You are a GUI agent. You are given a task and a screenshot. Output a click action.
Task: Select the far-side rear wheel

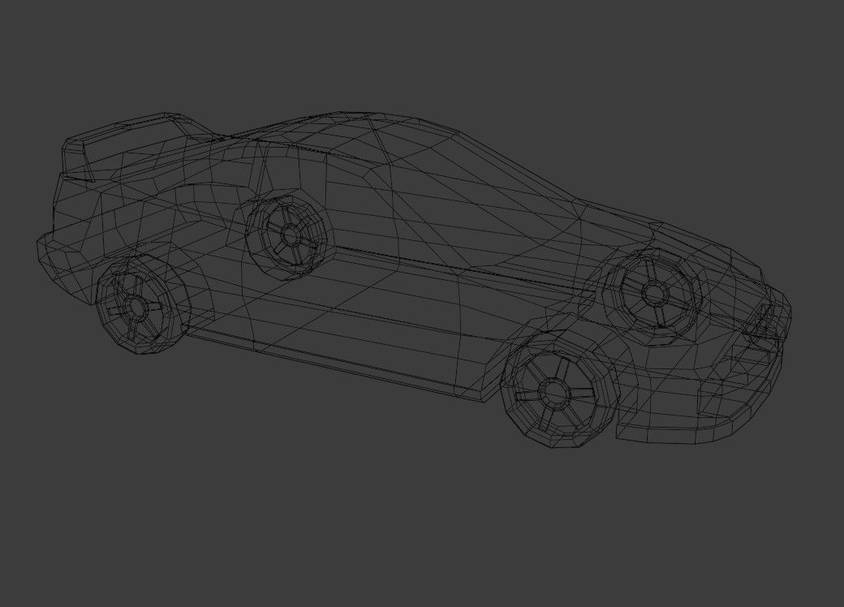(x=286, y=237)
